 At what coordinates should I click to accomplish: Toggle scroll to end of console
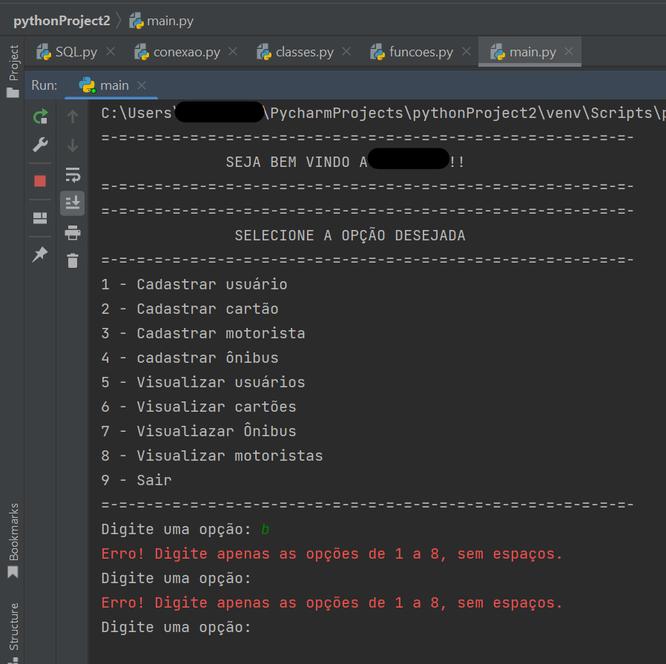point(73,203)
